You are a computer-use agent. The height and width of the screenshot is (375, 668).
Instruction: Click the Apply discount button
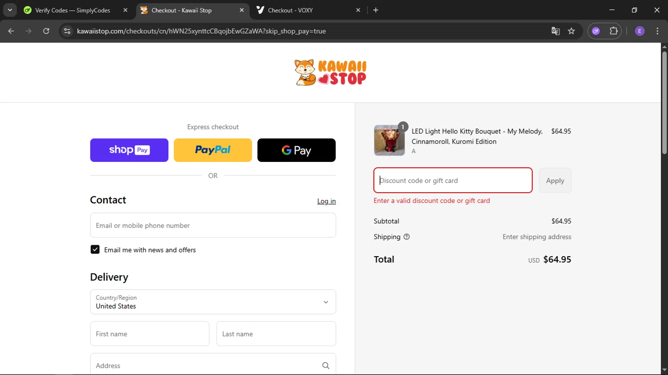pos(555,180)
